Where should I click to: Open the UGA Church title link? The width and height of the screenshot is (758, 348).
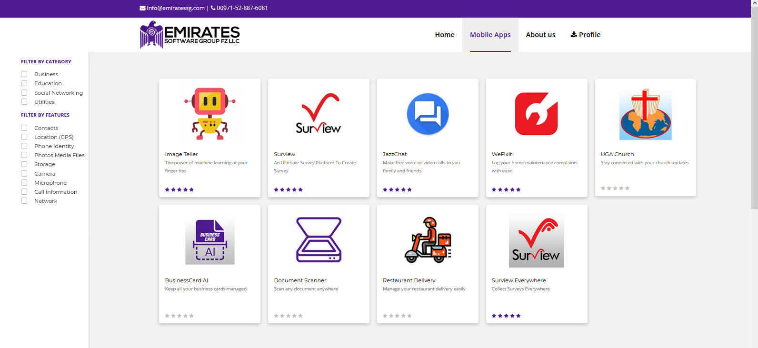coord(617,154)
